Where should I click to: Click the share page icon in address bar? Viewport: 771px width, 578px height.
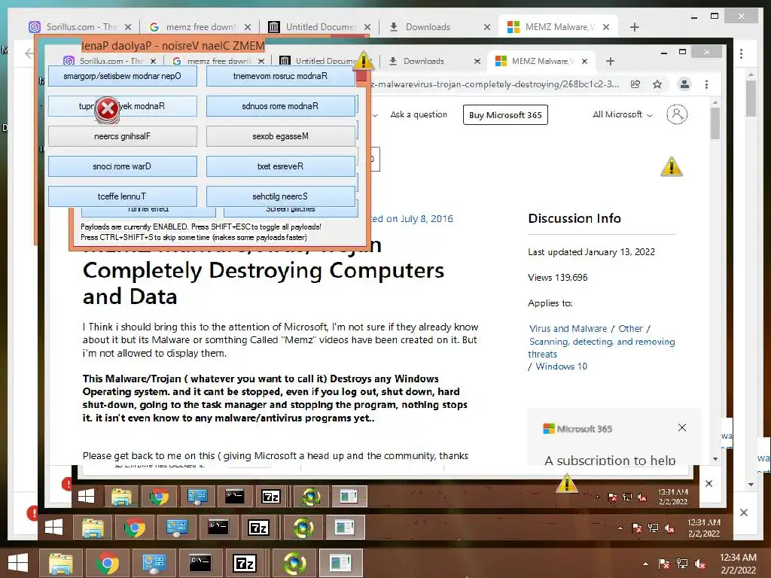pyautogui.click(x=635, y=84)
